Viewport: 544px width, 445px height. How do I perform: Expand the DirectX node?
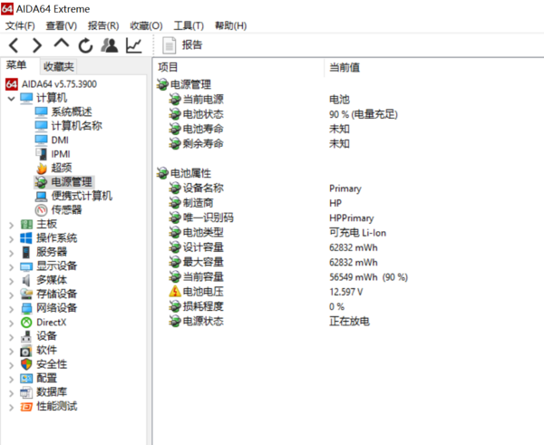[12, 324]
